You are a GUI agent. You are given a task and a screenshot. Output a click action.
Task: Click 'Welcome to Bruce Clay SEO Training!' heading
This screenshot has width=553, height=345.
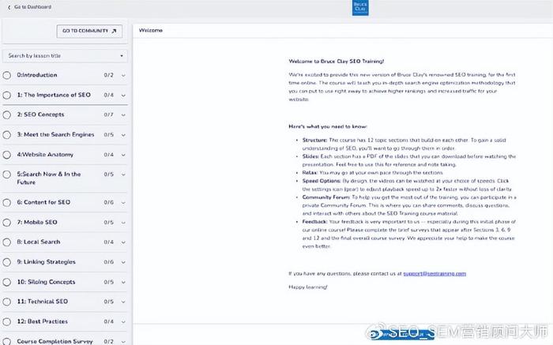[336, 62]
